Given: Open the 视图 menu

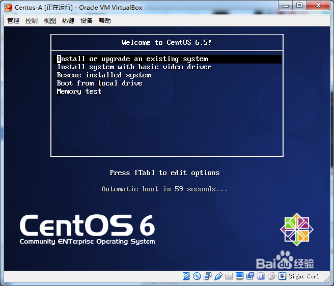Looking at the screenshot, I should click(49, 21).
